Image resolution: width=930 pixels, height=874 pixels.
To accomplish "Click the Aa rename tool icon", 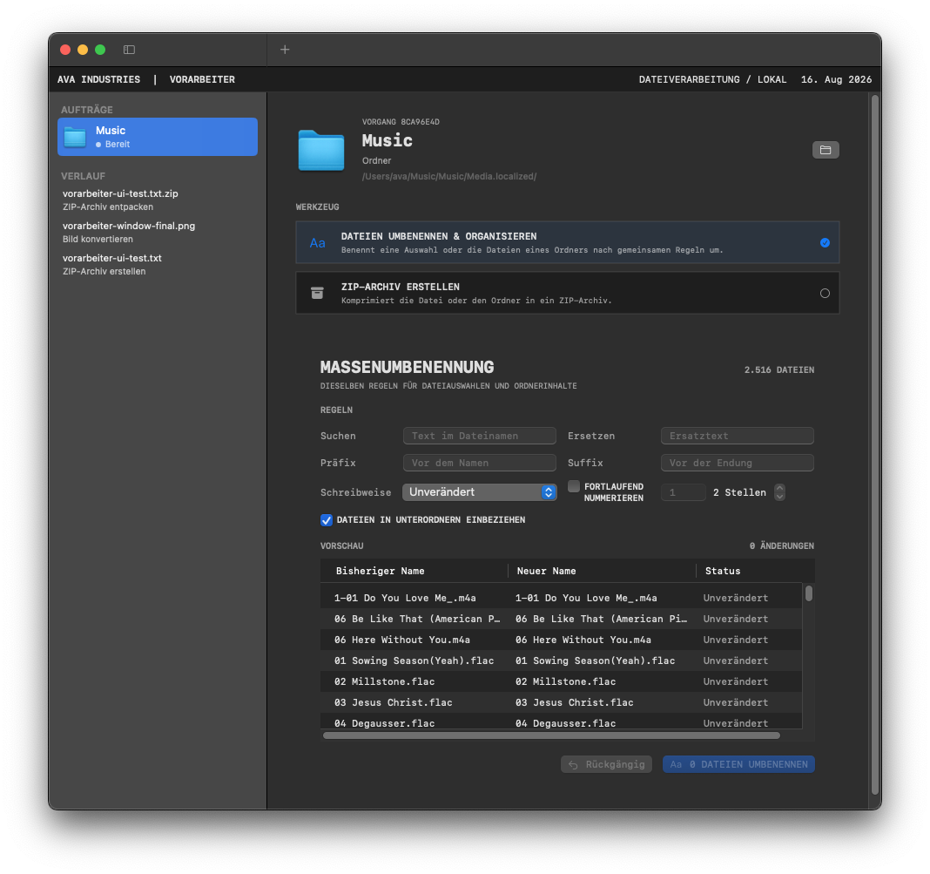I will [317, 242].
